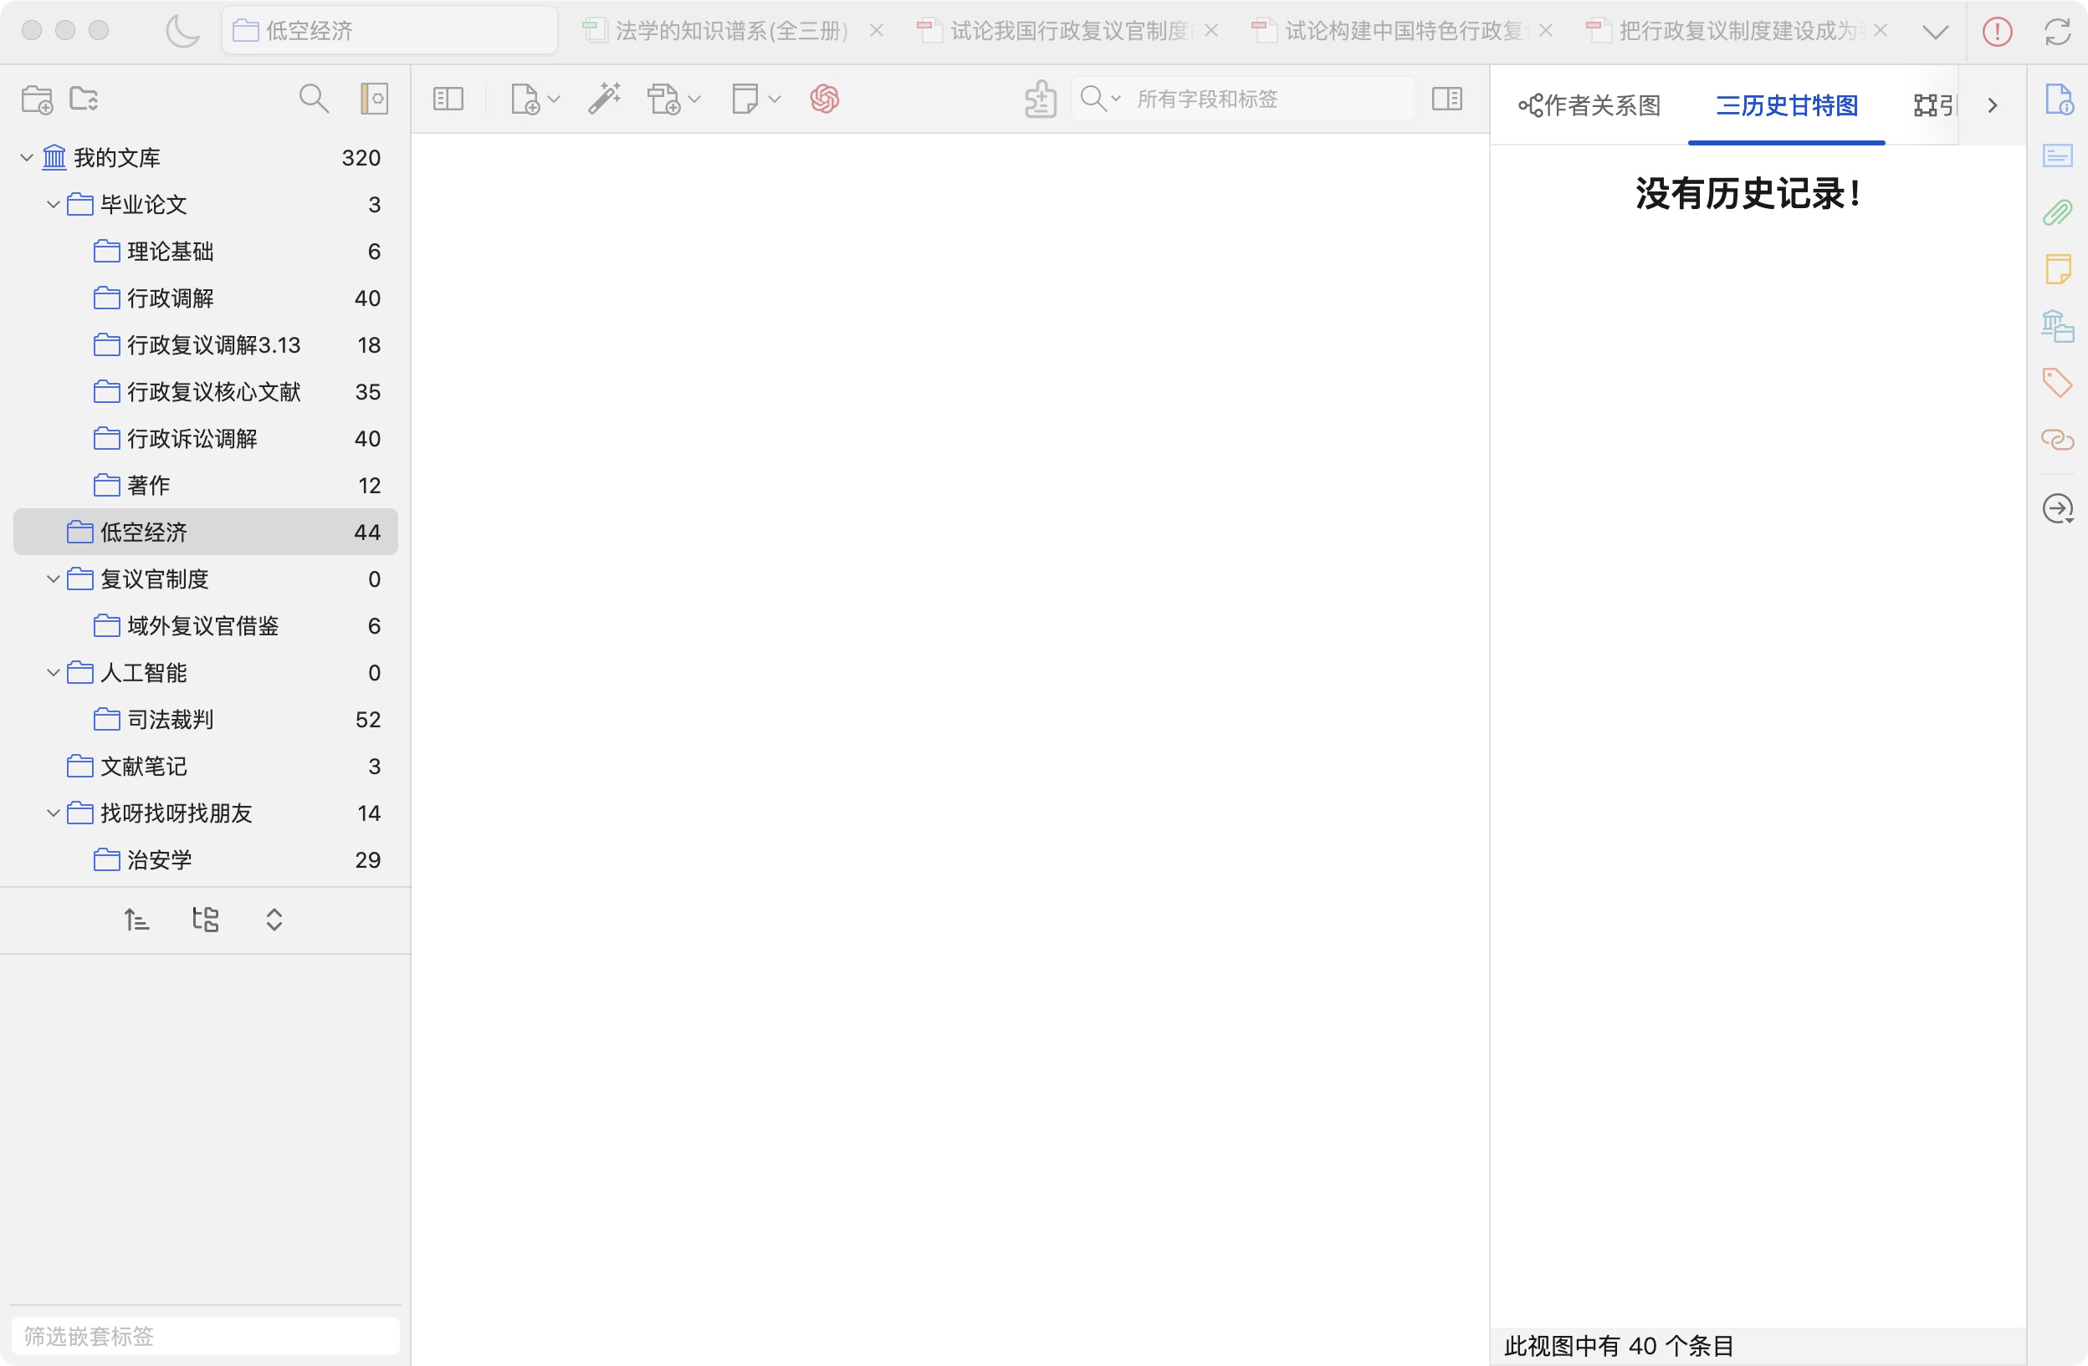
Task: Collapse the 复议官制度 collection
Action: pyautogui.click(x=53, y=579)
